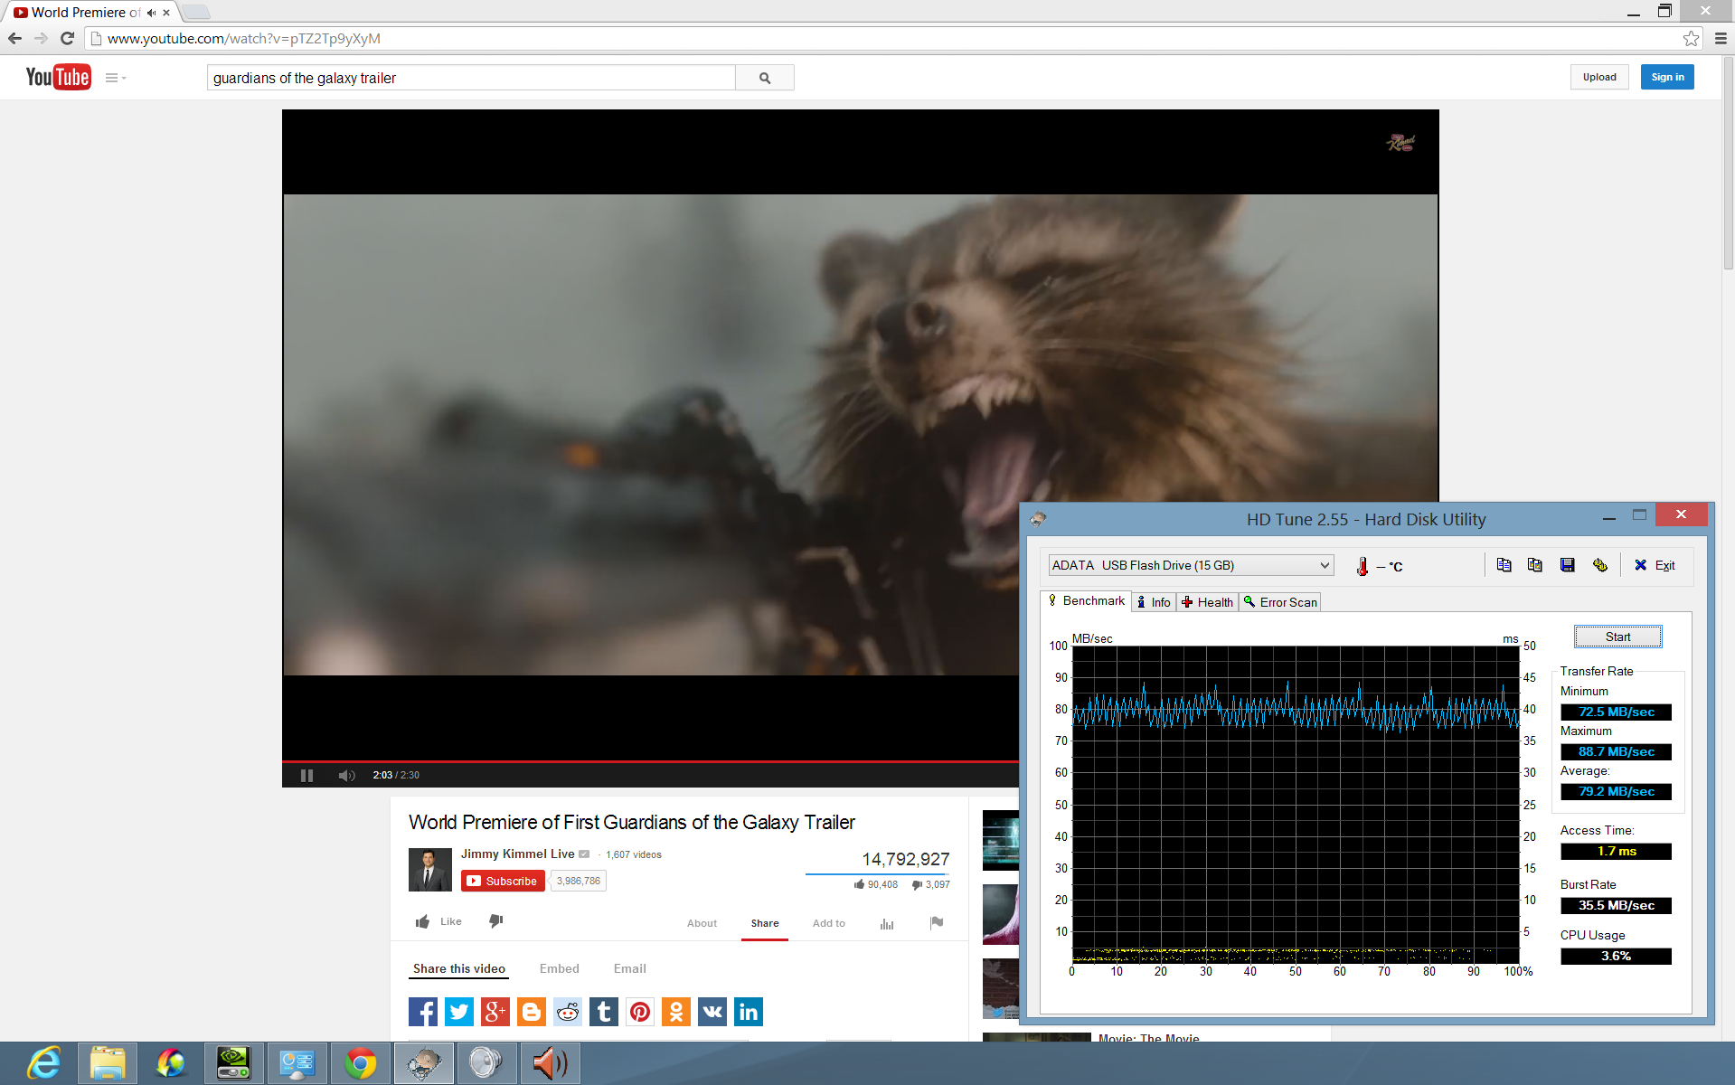Report video with flag icon
The height and width of the screenshot is (1085, 1735).
tap(937, 922)
